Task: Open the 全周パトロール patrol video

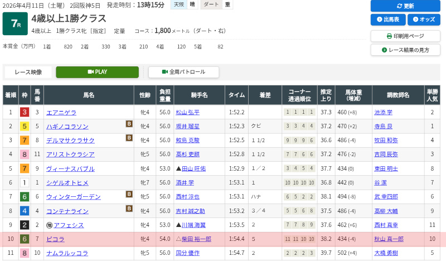Action: [x=183, y=72]
